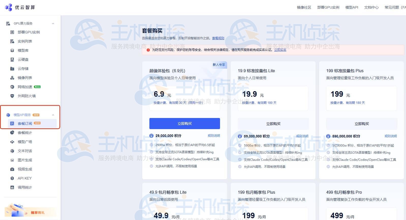This screenshot has height=220, width=406.
Task: Click the warning icon in the red notice bar
Action: 148,50
